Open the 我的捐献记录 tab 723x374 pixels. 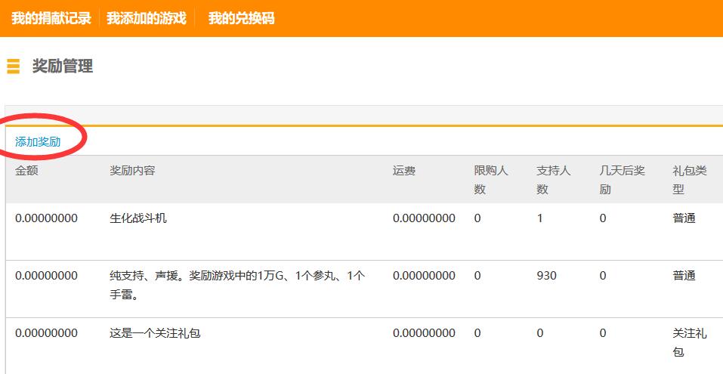click(51, 18)
